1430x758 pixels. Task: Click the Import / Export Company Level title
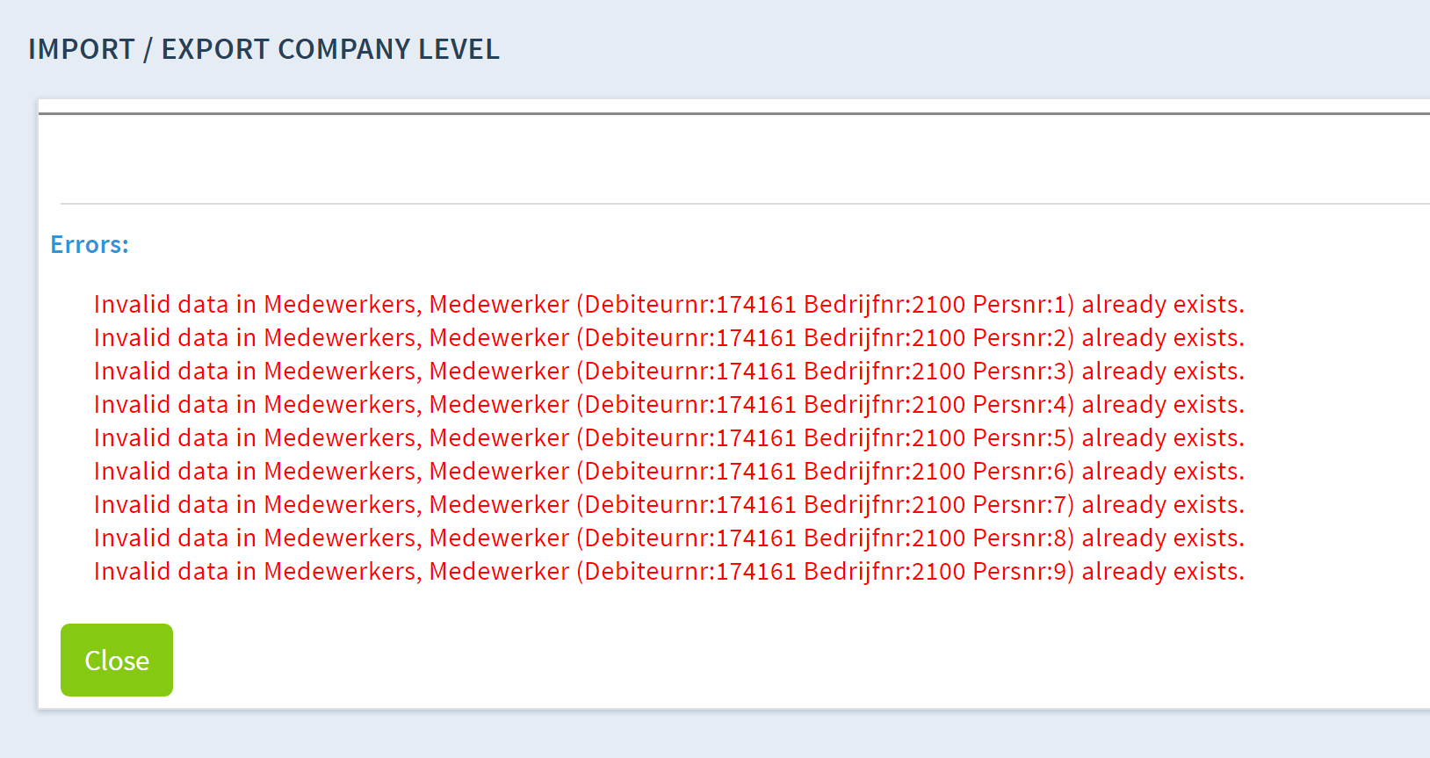pos(264,49)
